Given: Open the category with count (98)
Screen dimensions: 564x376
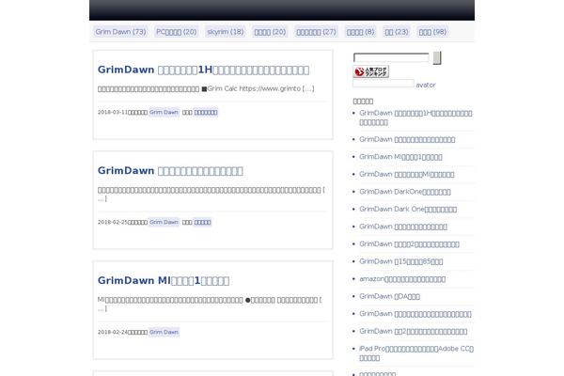Looking at the screenshot, I should point(432,32).
